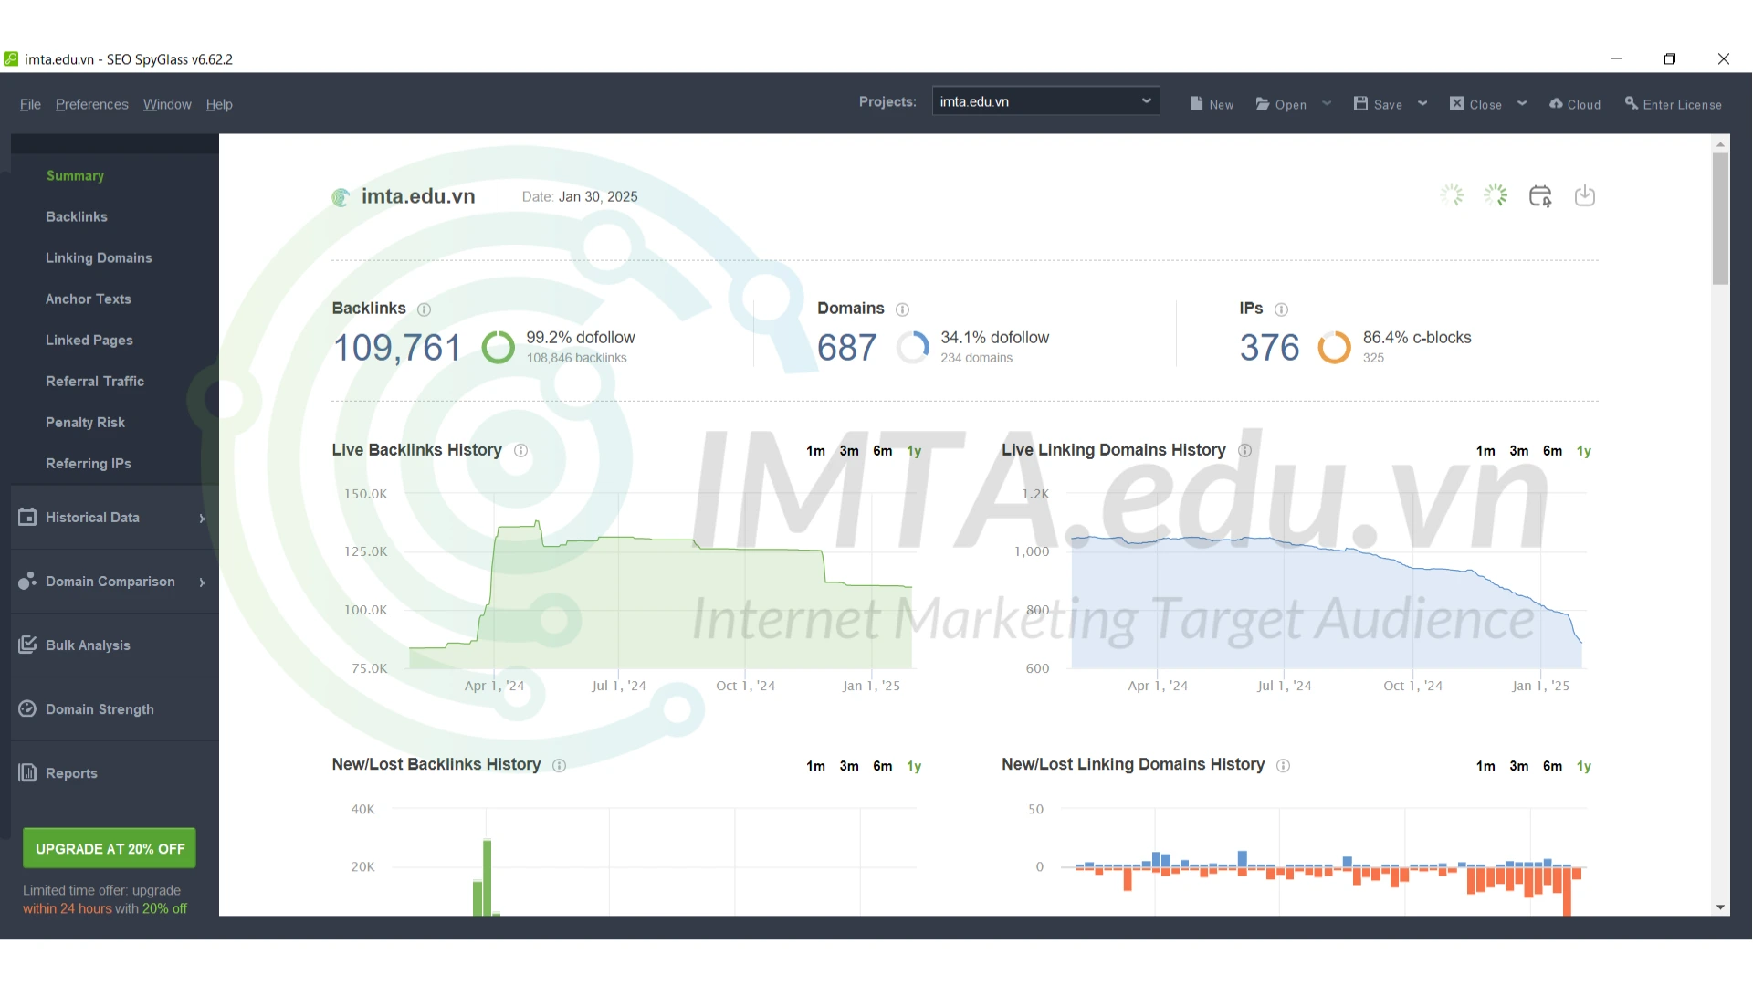Open the Help menu

[219, 104]
